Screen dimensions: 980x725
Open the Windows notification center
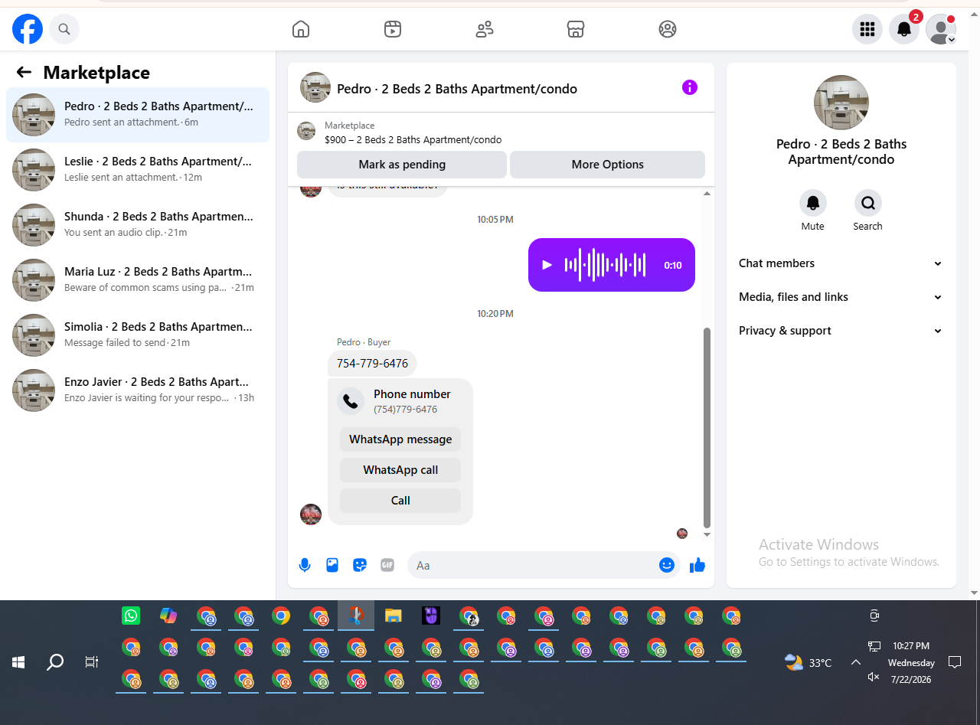[955, 662]
